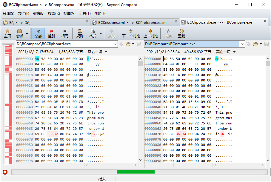Click right pane go-to-path arrow icon
This screenshot has height=182, width=271.
coord(249,44)
